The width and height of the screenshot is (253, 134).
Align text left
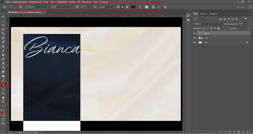(x=118, y=7)
